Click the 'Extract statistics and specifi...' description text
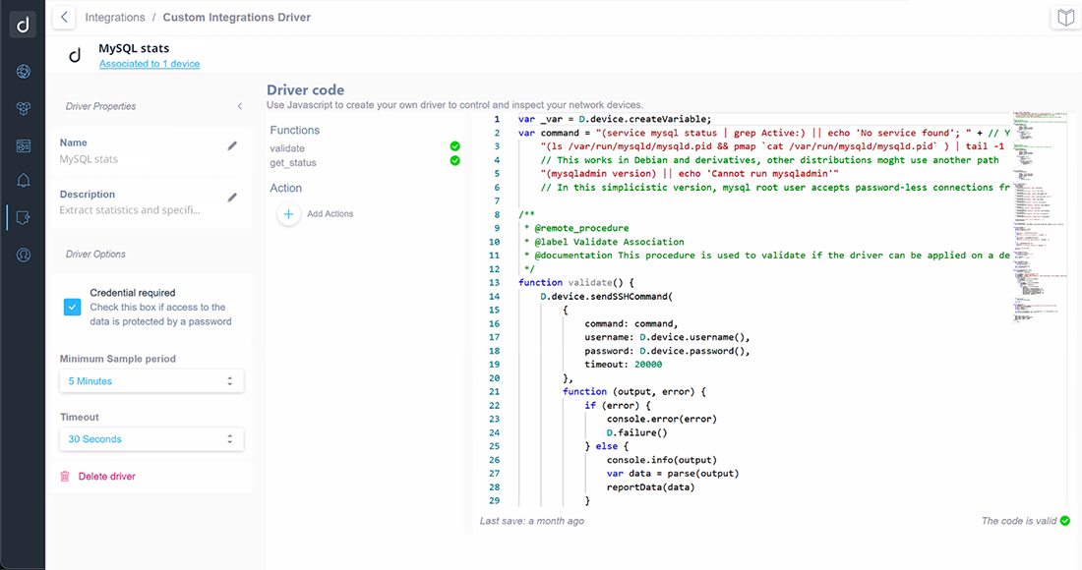The width and height of the screenshot is (1082, 570). point(130,210)
